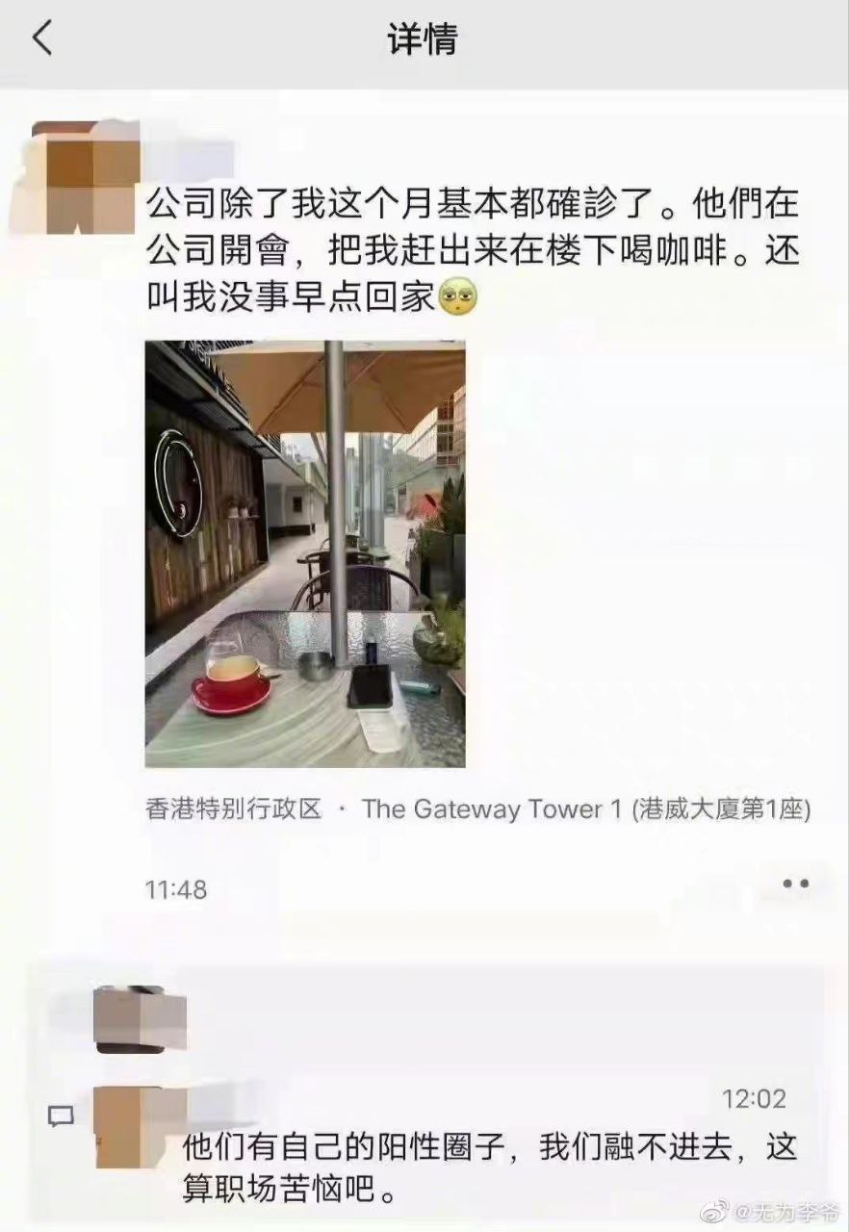Viewport: 849px width, 1232px height.
Task: Tap the 详情 page title
Action: (423, 39)
